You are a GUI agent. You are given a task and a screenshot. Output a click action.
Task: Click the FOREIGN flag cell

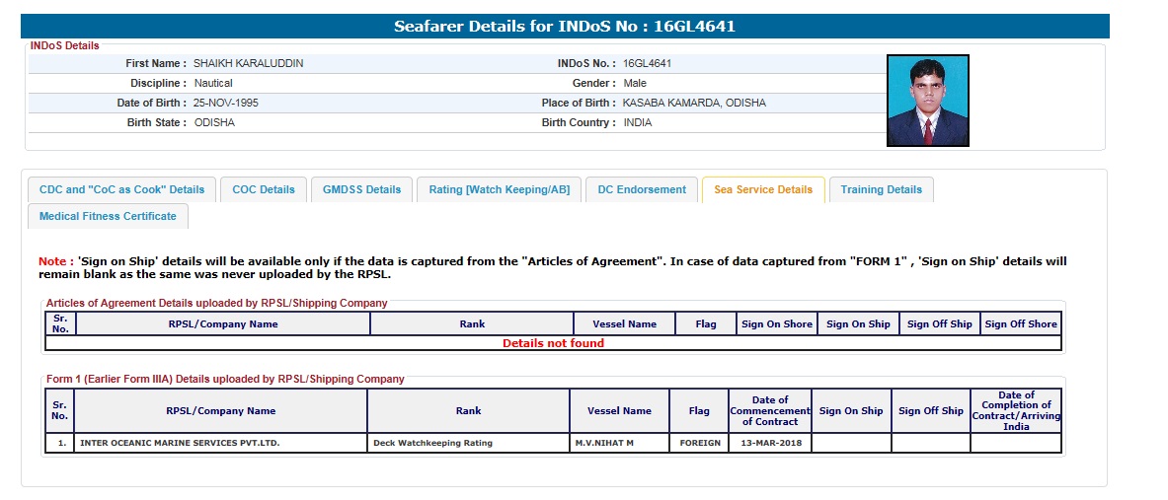[x=699, y=444]
